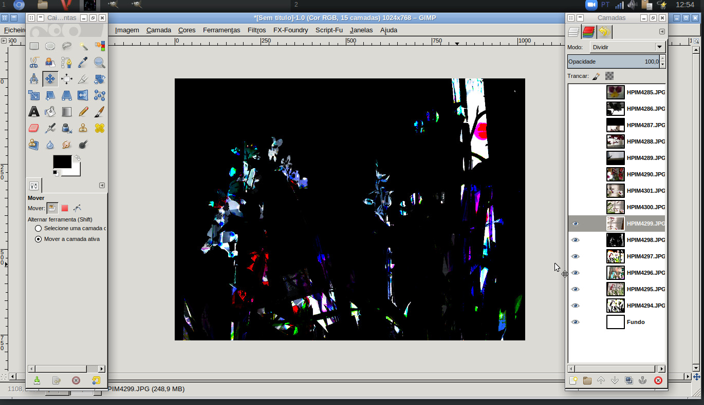This screenshot has width=704, height=405.
Task: Open tool options panel configuration menu arrow
Action: [102, 186]
